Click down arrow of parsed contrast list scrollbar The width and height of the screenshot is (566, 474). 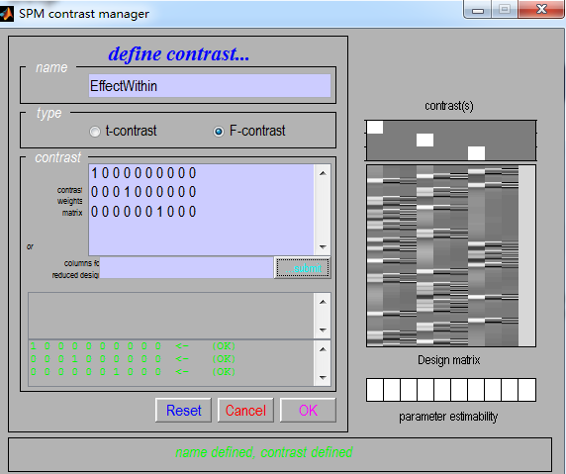click(323, 378)
